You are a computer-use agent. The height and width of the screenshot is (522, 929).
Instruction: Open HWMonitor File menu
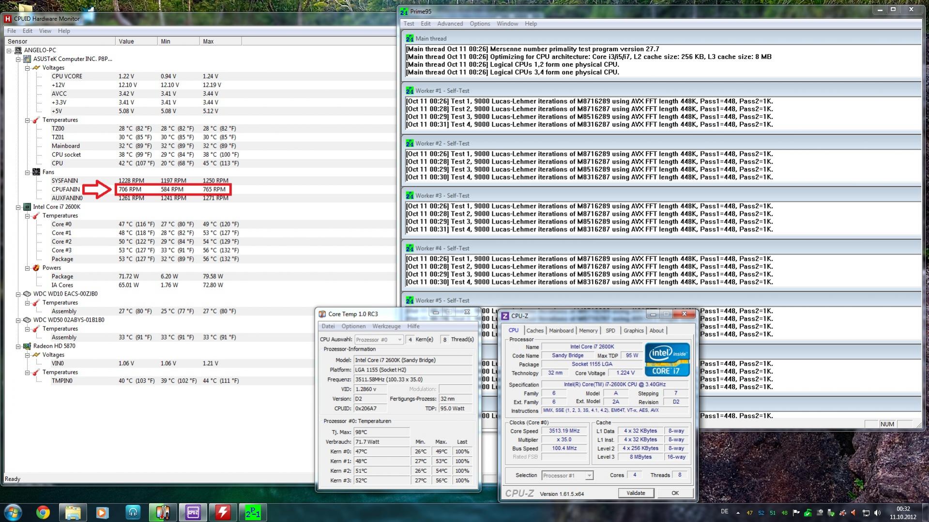pos(12,31)
